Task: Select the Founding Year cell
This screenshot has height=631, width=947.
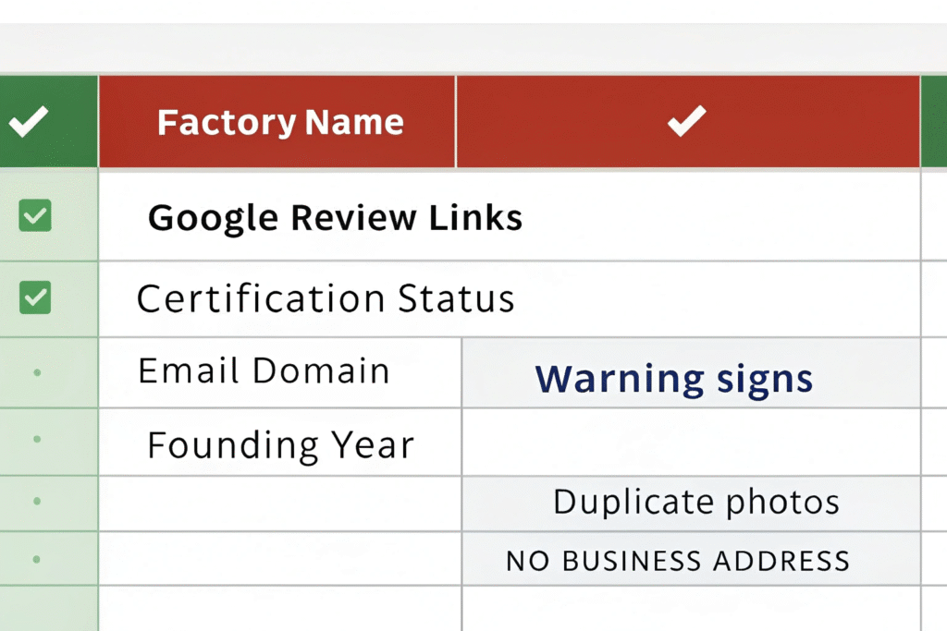Action: click(x=280, y=445)
